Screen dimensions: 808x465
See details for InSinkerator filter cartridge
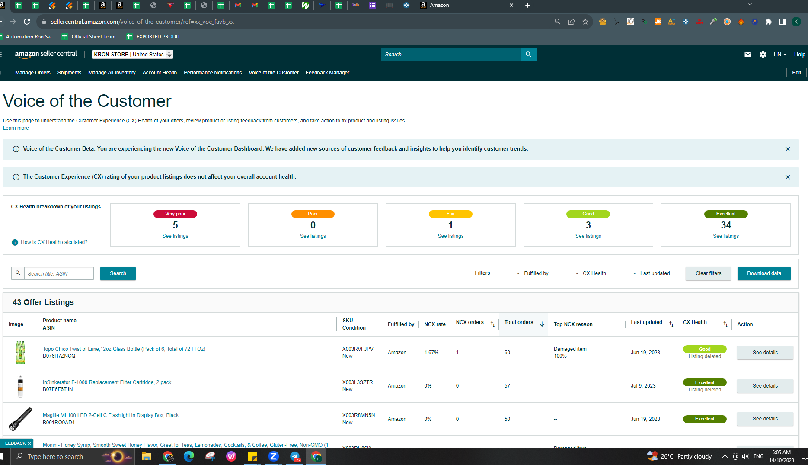(x=765, y=386)
